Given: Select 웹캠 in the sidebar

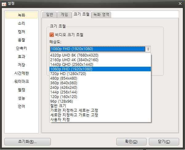Looking at the screenshot, I should pos(22,90).
